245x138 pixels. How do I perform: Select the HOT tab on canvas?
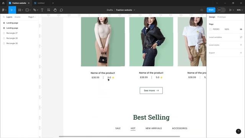[133, 128]
